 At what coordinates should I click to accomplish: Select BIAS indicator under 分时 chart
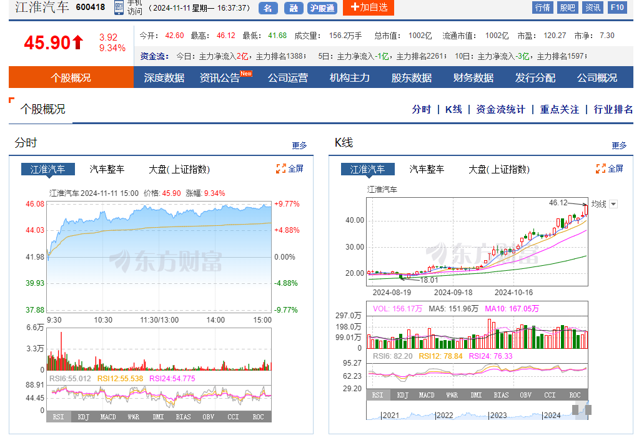pos(183,417)
